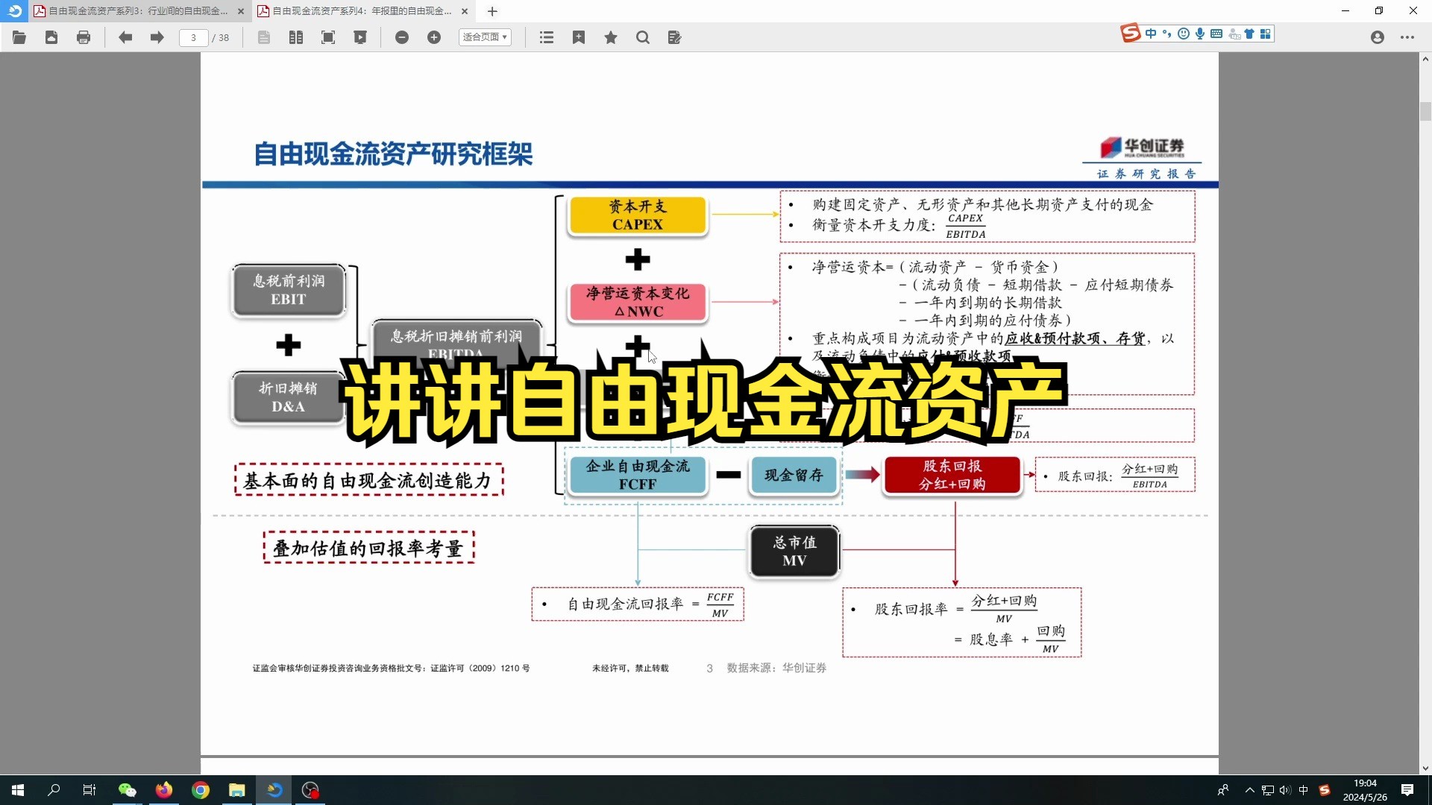Open new tab button

pyautogui.click(x=492, y=11)
